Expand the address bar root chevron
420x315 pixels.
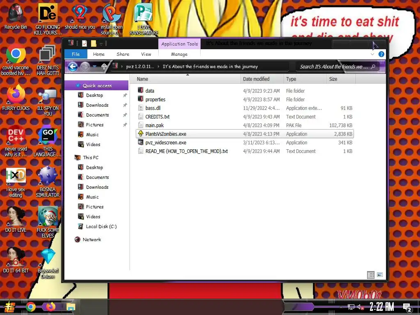[122, 66]
